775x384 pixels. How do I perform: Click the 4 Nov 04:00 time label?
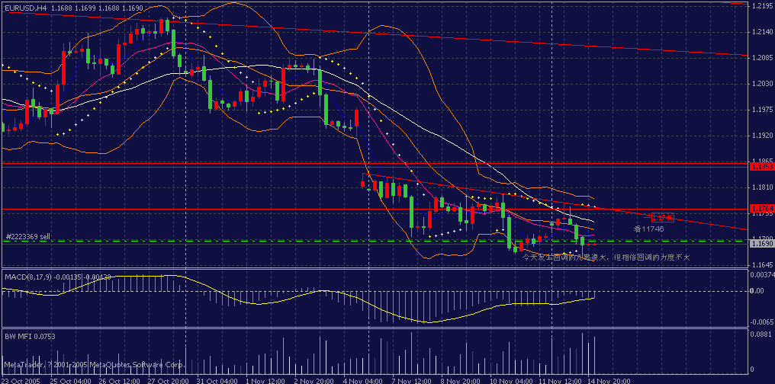pyautogui.click(x=363, y=380)
